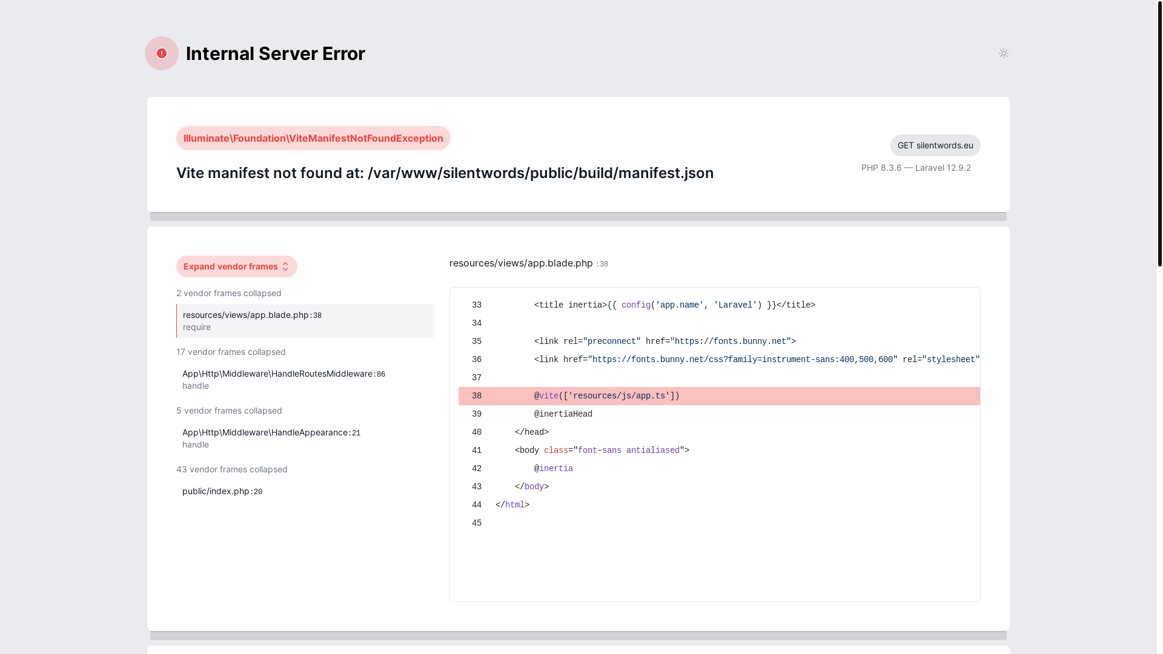Click the ViteManifestNotFoundException badge
The height and width of the screenshot is (654, 1163).
(313, 138)
